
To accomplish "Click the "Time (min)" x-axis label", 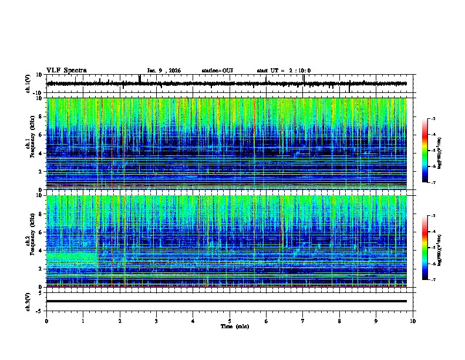I will (235, 326).
